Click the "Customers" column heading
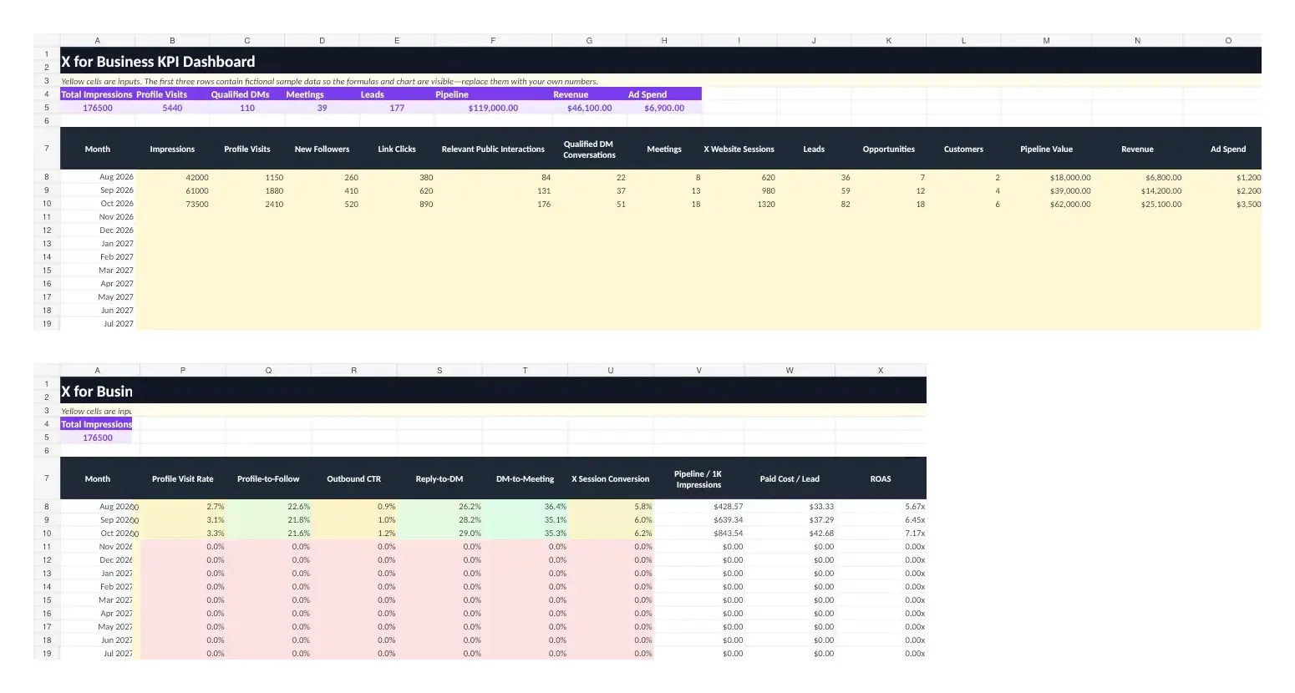 click(963, 149)
